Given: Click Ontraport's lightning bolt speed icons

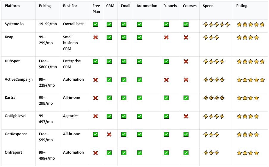Looking at the screenshot, I should pos(211,153).
